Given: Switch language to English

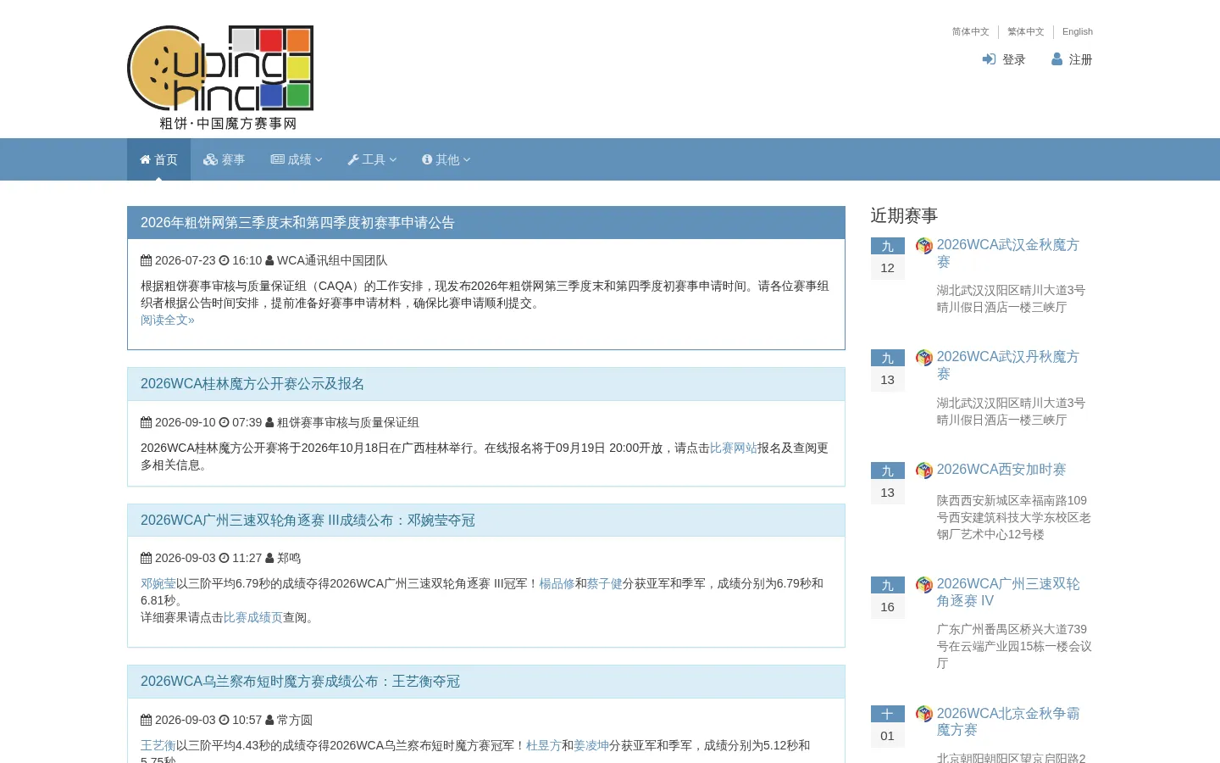Looking at the screenshot, I should (1078, 31).
